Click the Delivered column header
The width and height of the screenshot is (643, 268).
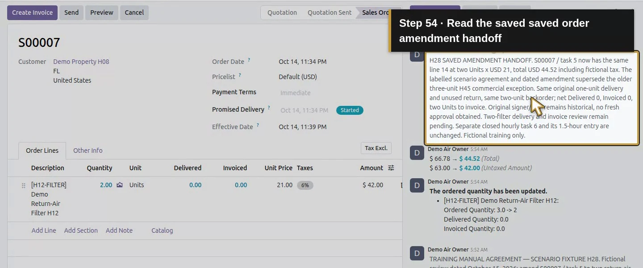click(188, 168)
